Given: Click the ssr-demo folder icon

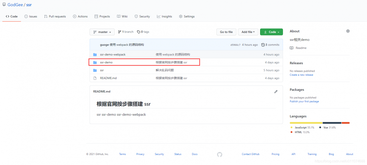Looking at the screenshot, I should pos(95,62).
